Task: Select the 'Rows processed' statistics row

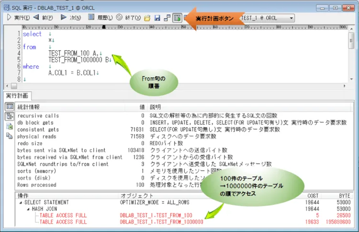Action: point(183,185)
